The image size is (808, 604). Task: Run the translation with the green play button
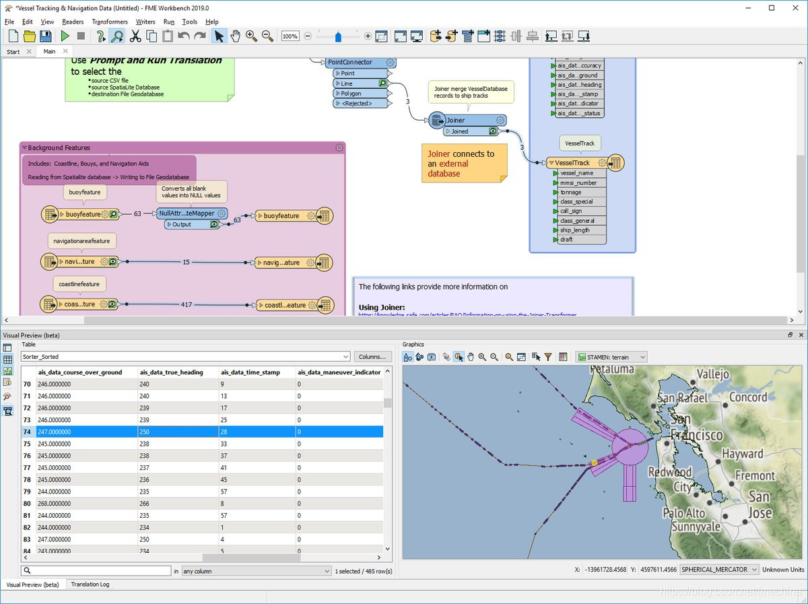pyautogui.click(x=65, y=36)
